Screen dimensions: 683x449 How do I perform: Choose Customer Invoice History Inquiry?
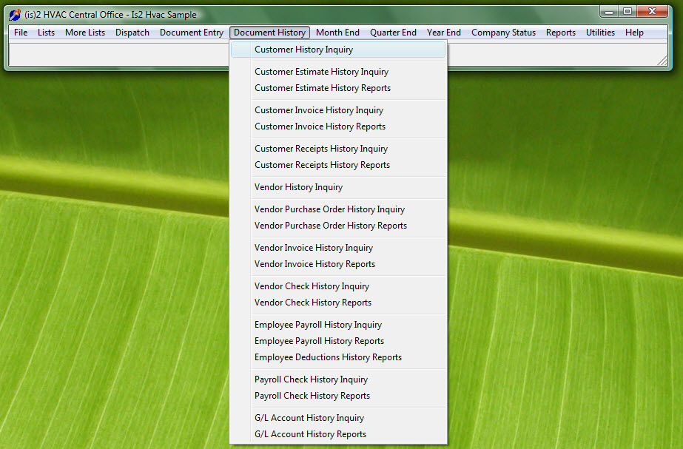pyautogui.click(x=338, y=110)
